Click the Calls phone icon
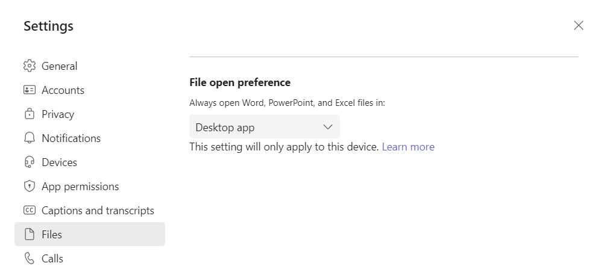This screenshot has width=595, height=275. [29, 258]
